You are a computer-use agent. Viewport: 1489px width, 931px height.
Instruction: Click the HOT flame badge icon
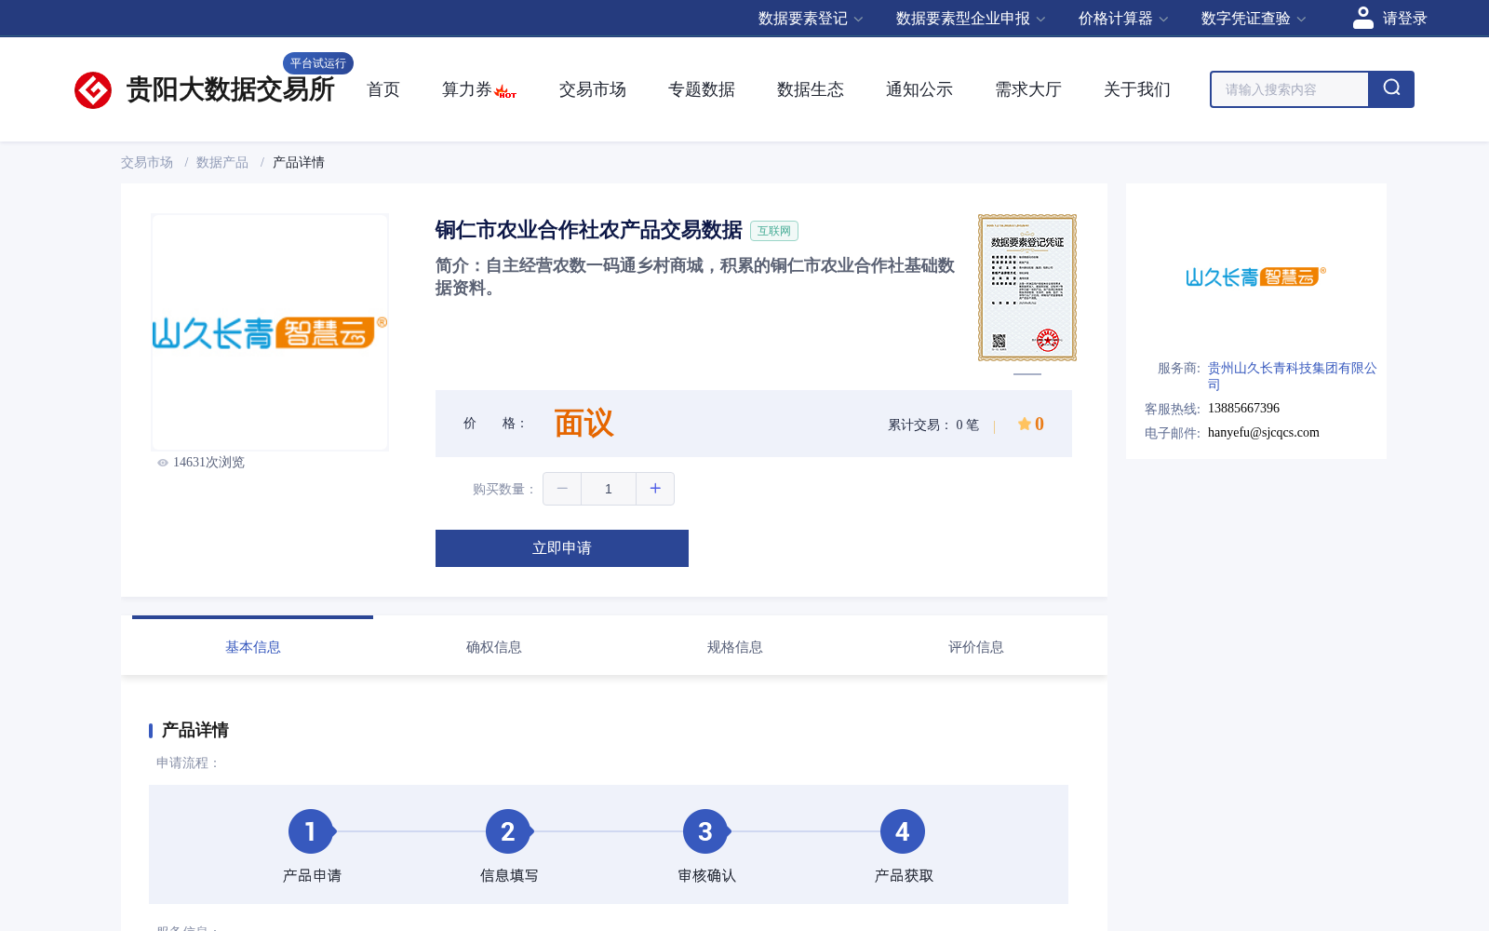(505, 92)
